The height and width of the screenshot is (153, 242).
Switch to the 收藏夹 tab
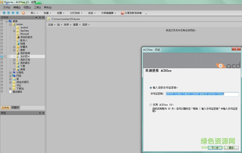15,108
